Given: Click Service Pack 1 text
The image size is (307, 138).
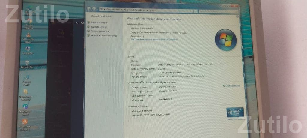Looking at the screenshot, I should tap(137, 37).
